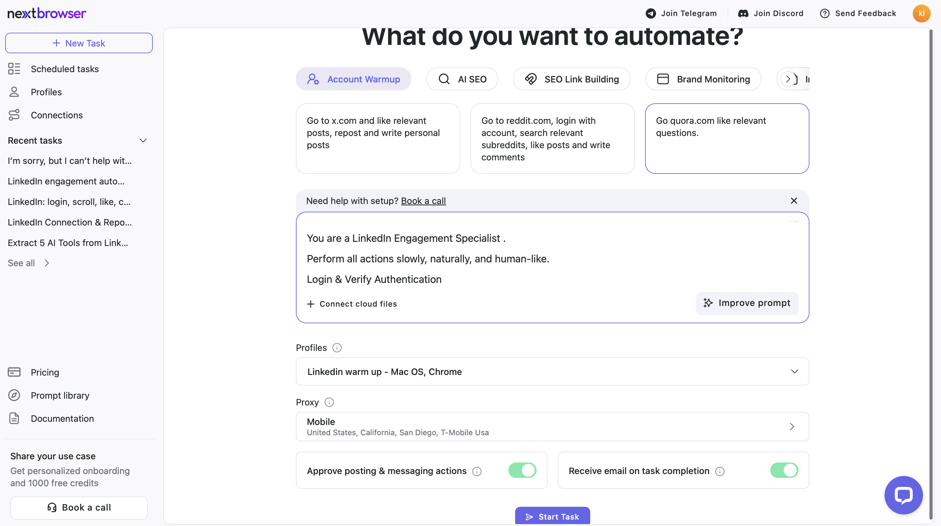Collapse the Recent tasks section
Image resolution: width=941 pixels, height=526 pixels.
point(143,140)
